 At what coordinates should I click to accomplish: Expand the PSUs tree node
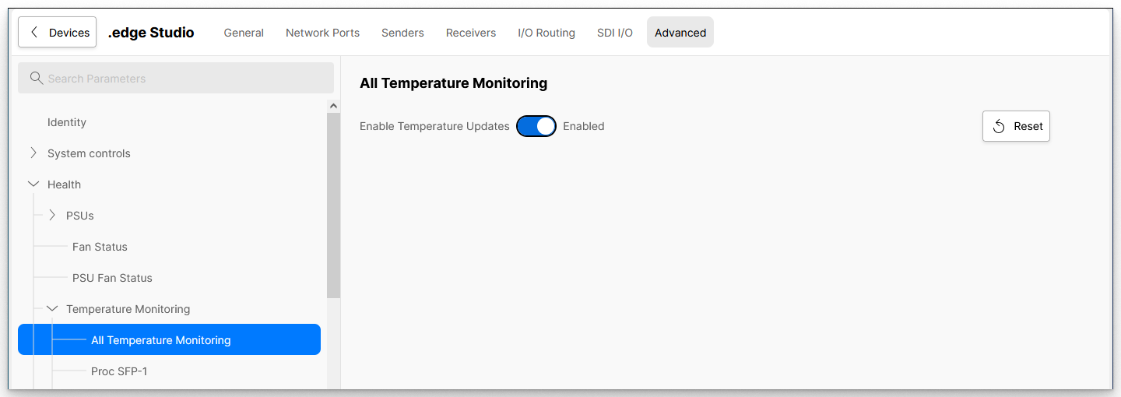(x=52, y=216)
